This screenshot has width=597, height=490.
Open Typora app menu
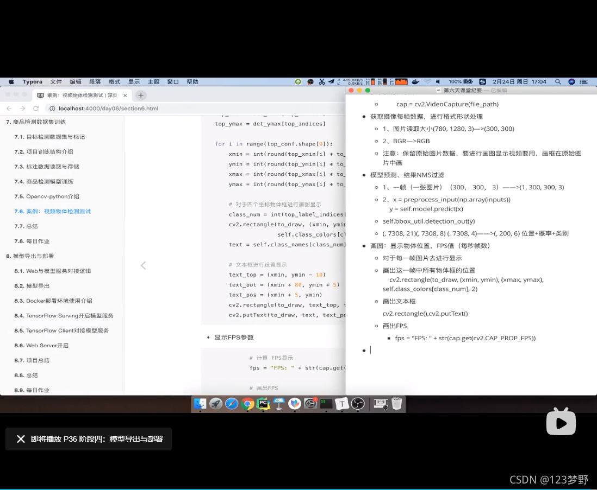pos(33,81)
